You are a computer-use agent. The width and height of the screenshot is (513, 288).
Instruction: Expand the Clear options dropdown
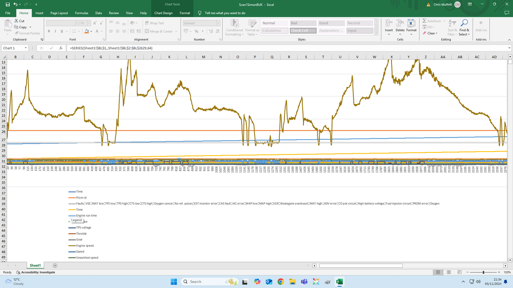(436, 33)
